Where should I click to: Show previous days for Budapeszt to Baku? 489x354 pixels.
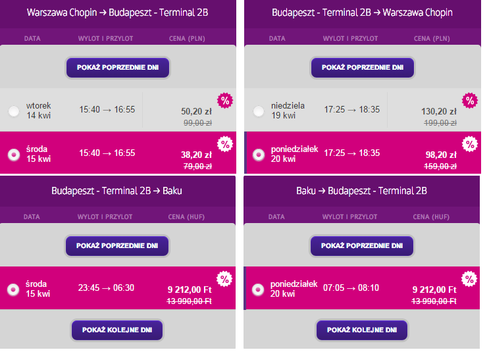[117, 246]
